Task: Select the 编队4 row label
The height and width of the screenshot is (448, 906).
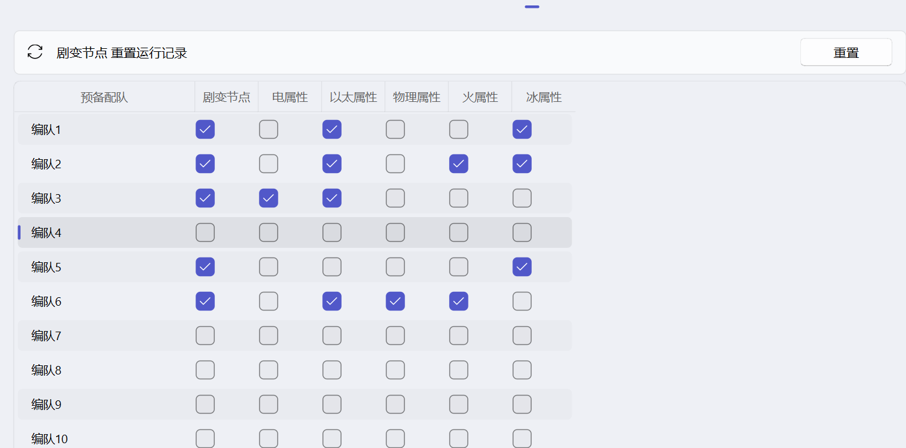Action: coord(45,232)
